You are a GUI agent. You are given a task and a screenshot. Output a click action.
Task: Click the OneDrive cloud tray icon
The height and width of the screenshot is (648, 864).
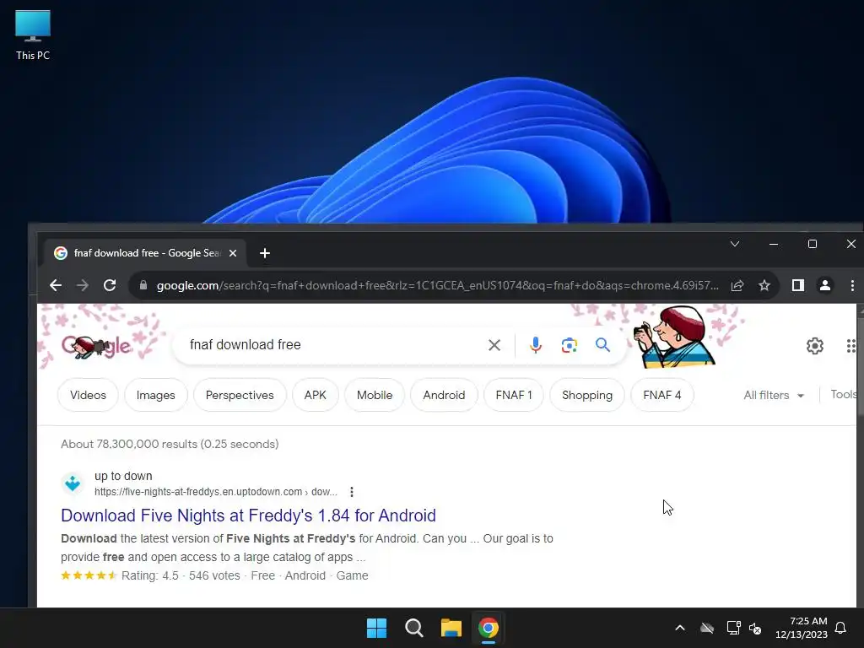707,628
